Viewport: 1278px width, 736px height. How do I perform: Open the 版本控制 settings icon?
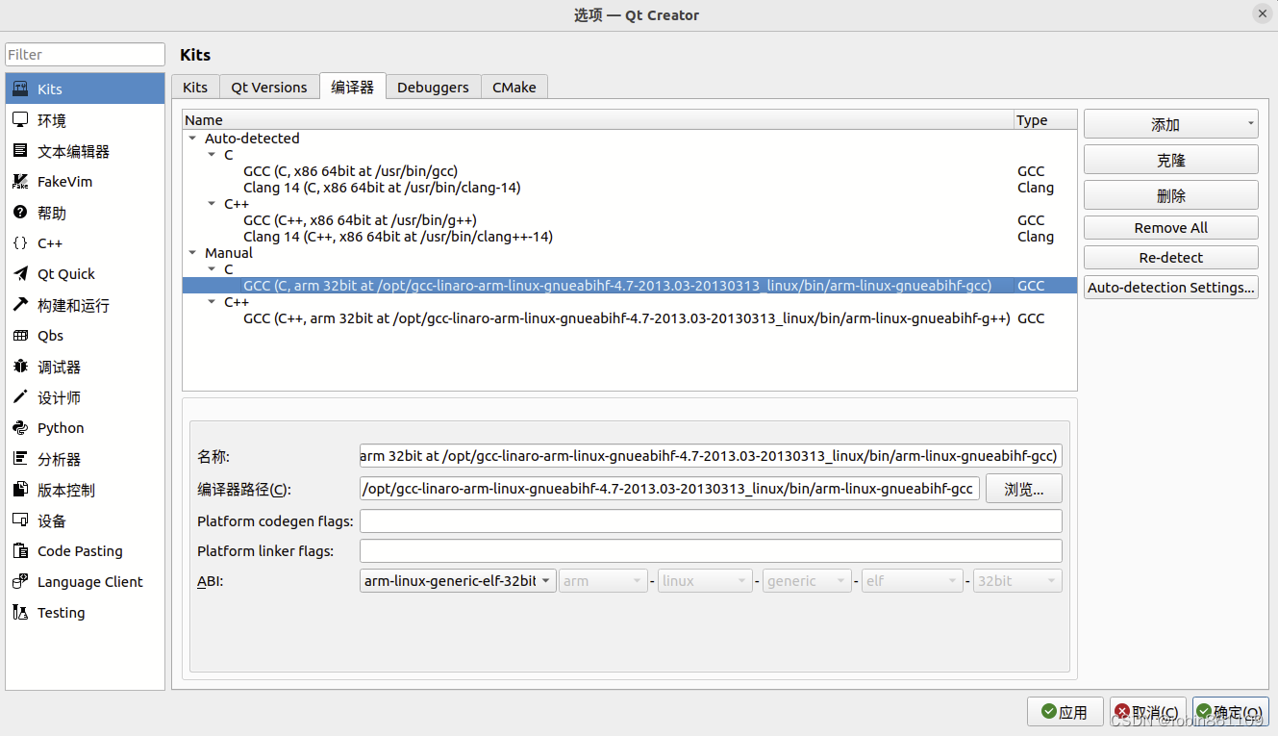click(x=20, y=489)
